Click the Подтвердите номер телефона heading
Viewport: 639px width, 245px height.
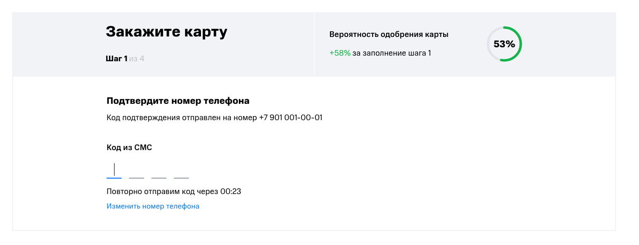click(178, 101)
